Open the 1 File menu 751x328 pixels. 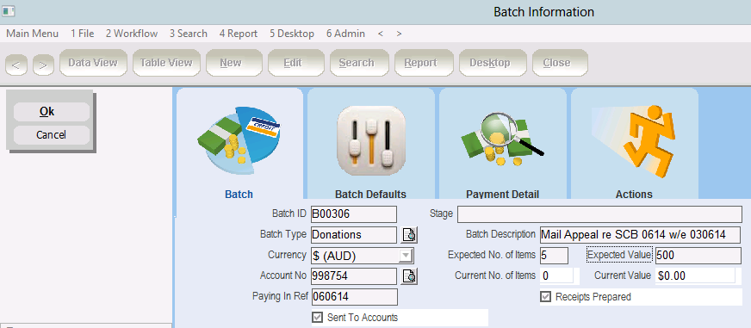[x=83, y=34]
